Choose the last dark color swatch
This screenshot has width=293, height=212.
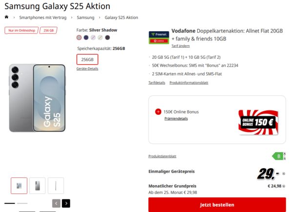(x=107, y=37)
